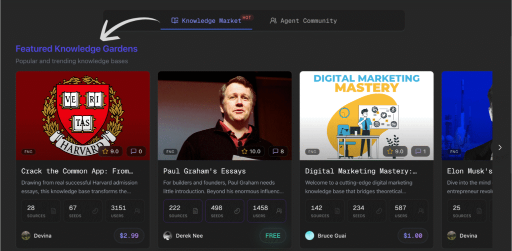The height and width of the screenshot is (251, 512).
Task: Click the comment icon showing 0 on Harvard card
Action: tap(136, 151)
